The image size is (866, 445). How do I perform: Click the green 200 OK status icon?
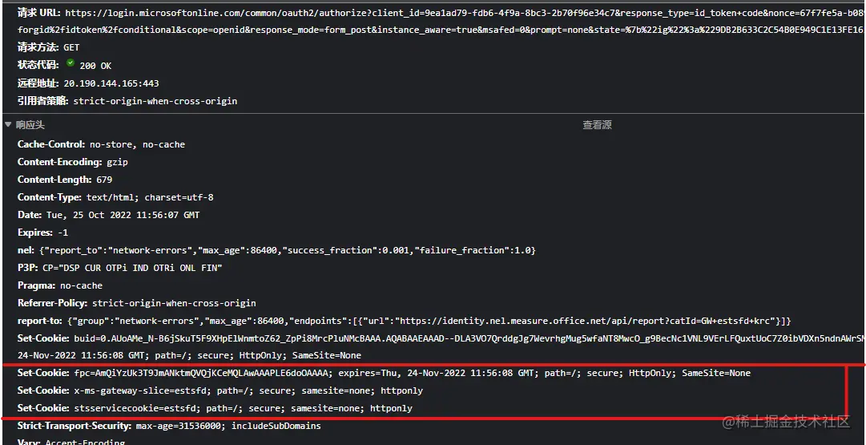pyautogui.click(x=70, y=63)
